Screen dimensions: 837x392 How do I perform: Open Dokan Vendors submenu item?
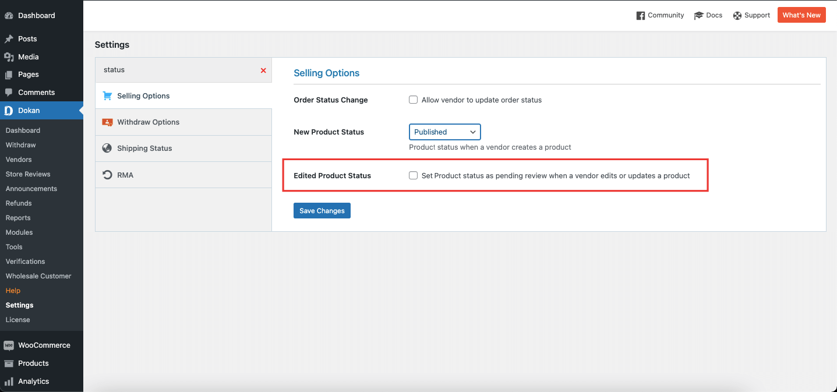(x=19, y=160)
